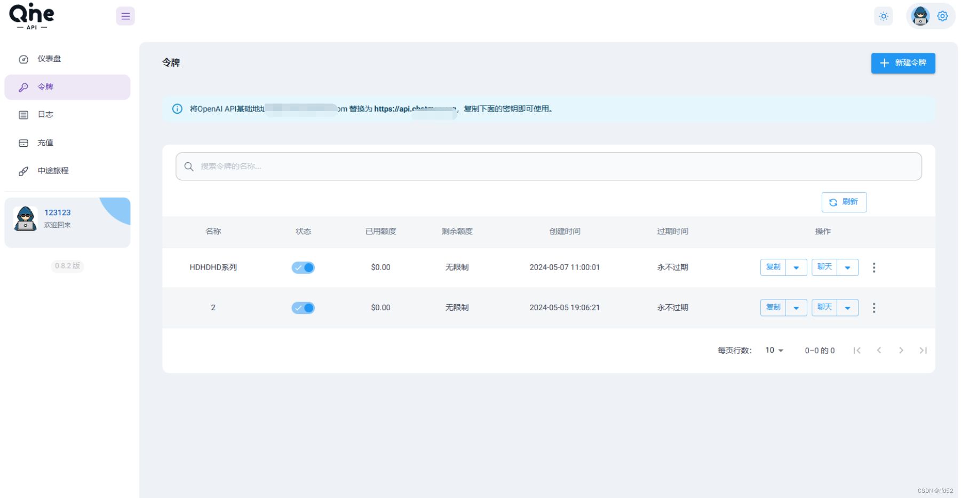
Task: Copy the HDHDHD系列 token with 复制
Action: [x=773, y=267]
